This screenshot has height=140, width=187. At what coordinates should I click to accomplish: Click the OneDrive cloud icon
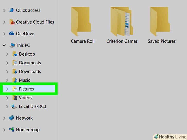click(x=12, y=33)
